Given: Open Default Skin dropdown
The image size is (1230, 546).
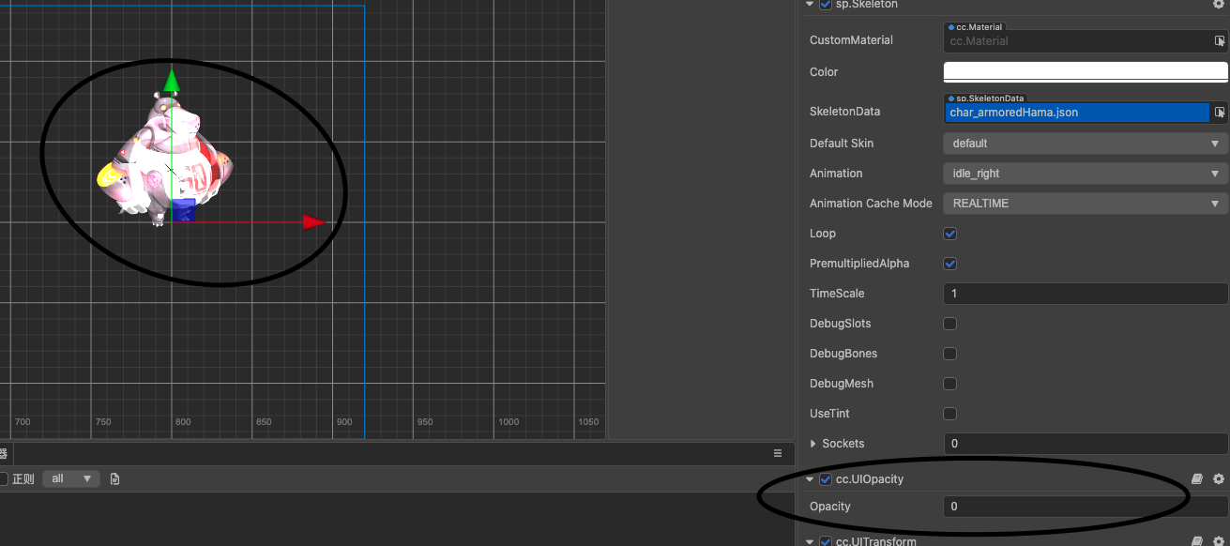Looking at the screenshot, I should pyautogui.click(x=1086, y=144).
